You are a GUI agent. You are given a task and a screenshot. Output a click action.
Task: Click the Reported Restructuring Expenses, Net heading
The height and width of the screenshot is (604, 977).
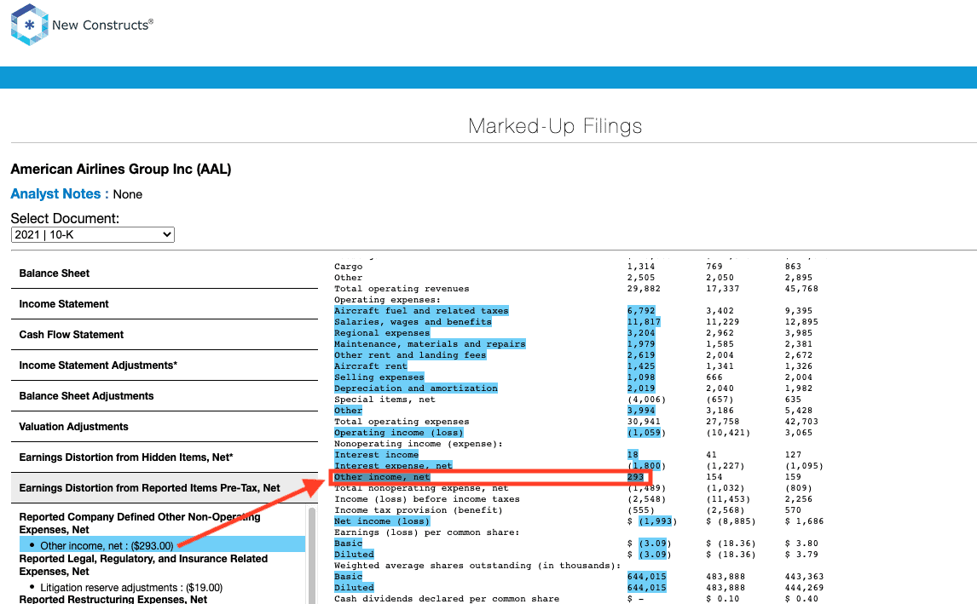click(x=113, y=599)
